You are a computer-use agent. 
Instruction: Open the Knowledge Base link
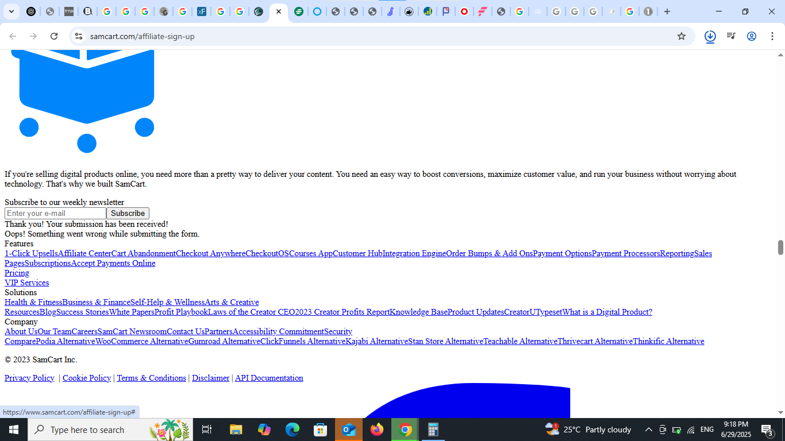click(418, 312)
